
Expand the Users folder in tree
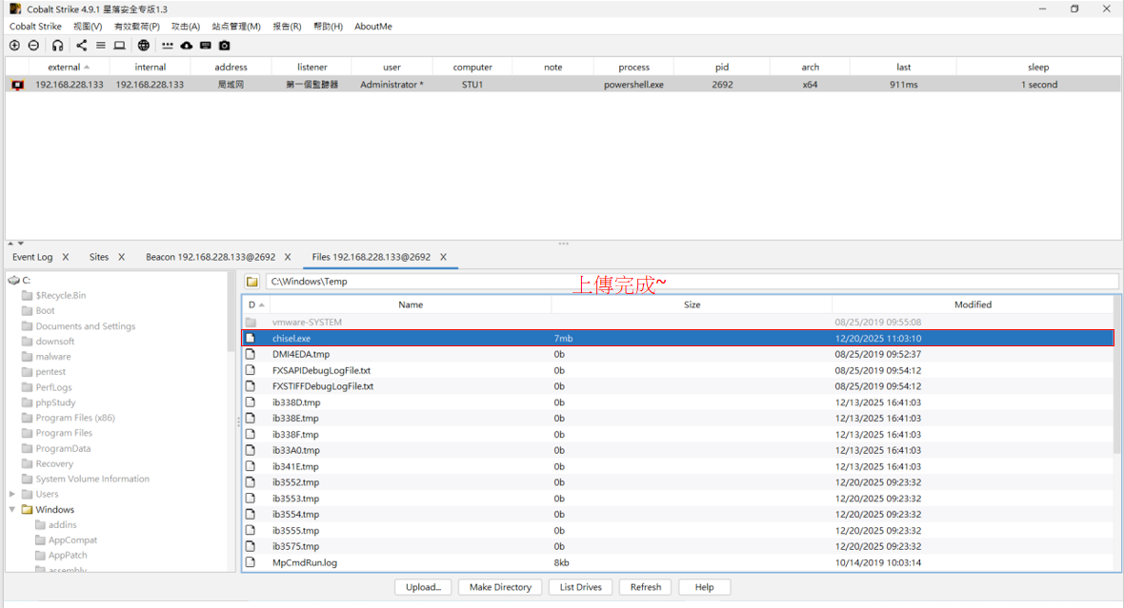[12, 494]
